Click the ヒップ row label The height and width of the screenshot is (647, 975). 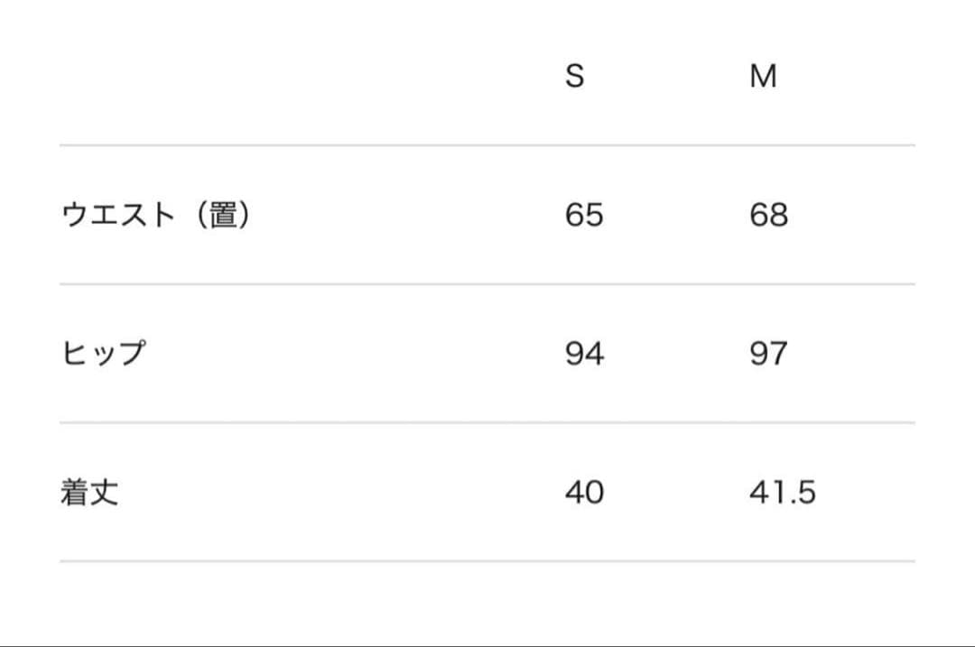pos(103,354)
